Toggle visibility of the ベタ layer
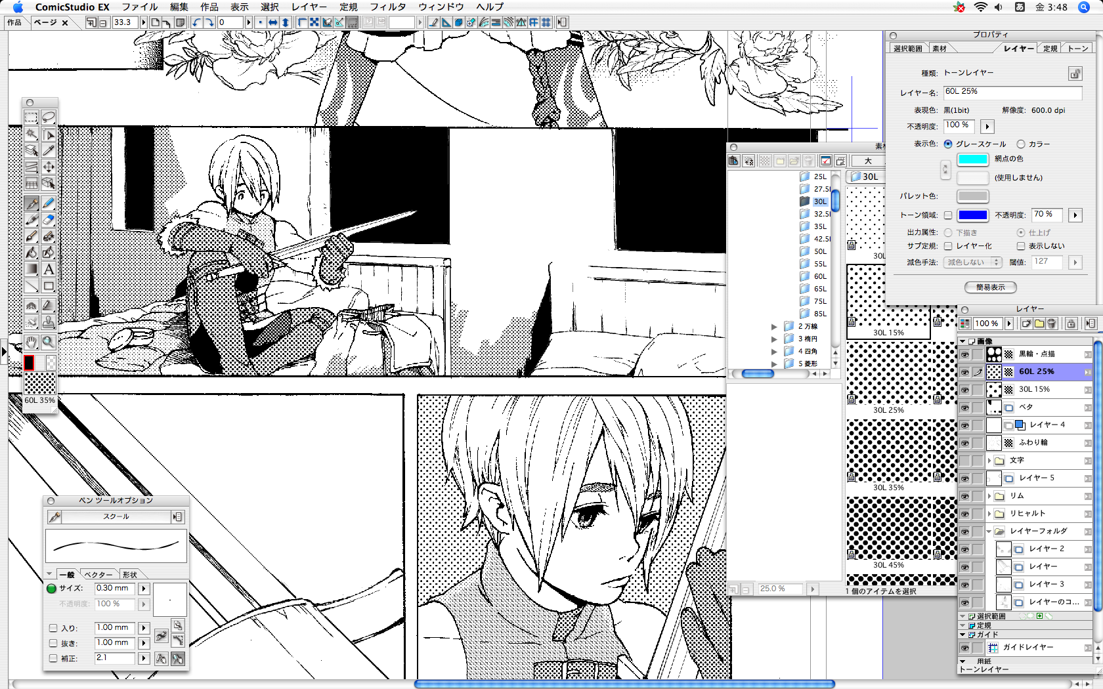The height and width of the screenshot is (689, 1103). [964, 407]
